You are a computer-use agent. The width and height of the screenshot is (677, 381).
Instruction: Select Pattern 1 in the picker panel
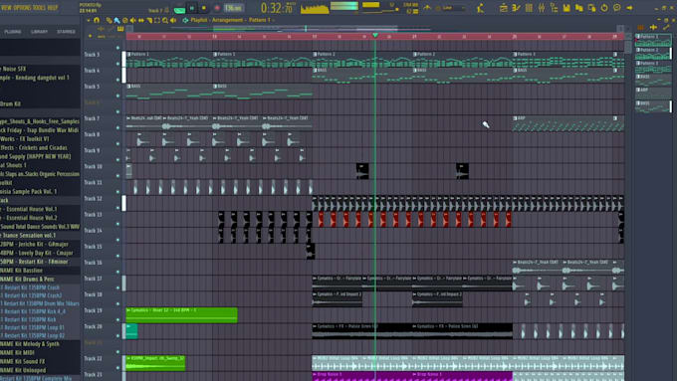[653, 40]
